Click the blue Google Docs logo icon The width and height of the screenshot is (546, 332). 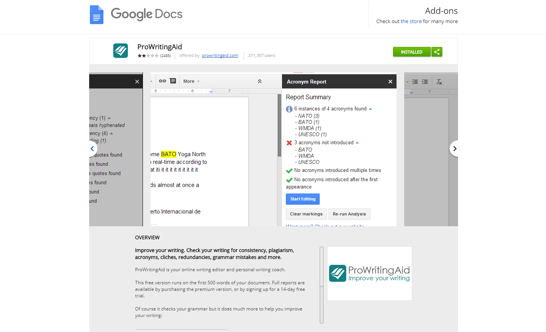96,15
